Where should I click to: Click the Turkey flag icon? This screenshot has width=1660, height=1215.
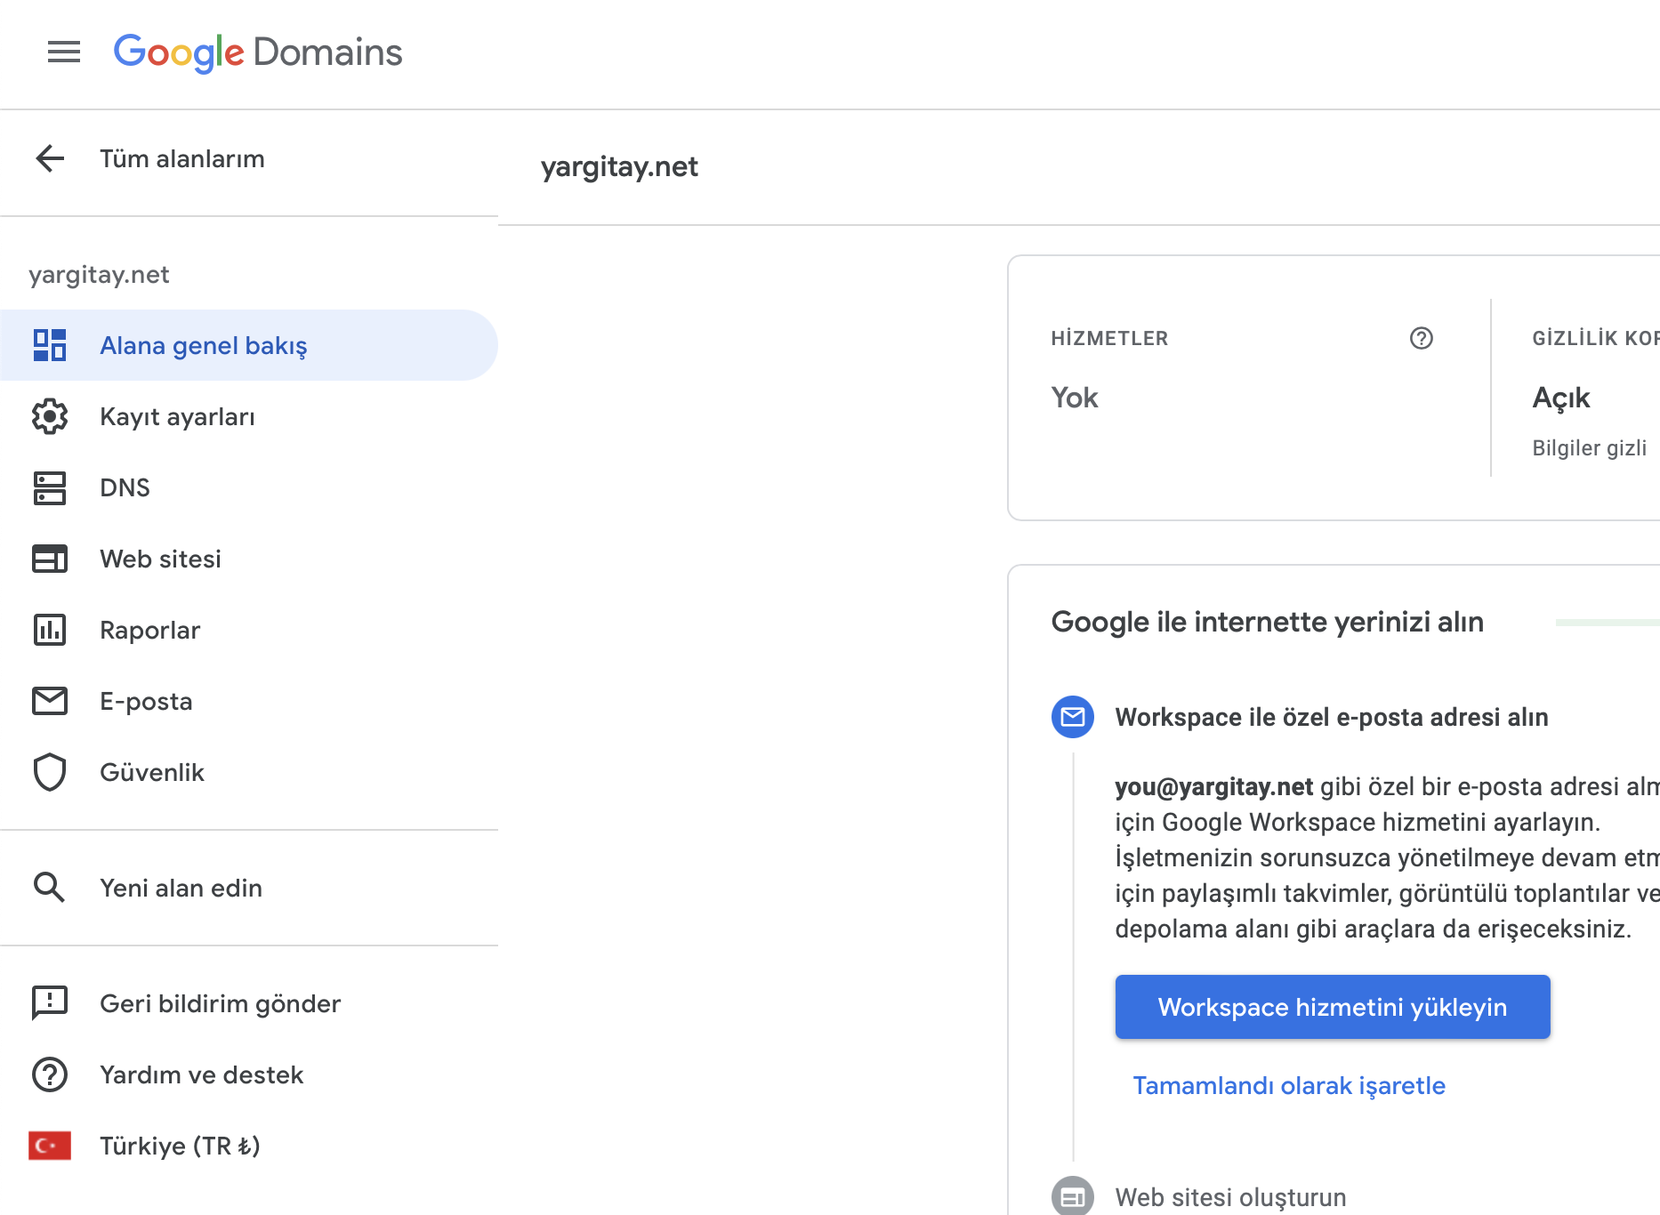pyautogui.click(x=50, y=1146)
